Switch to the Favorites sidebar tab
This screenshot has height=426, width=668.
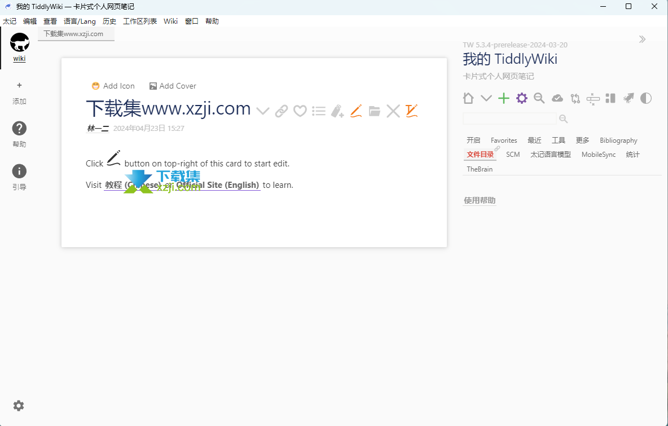point(504,140)
